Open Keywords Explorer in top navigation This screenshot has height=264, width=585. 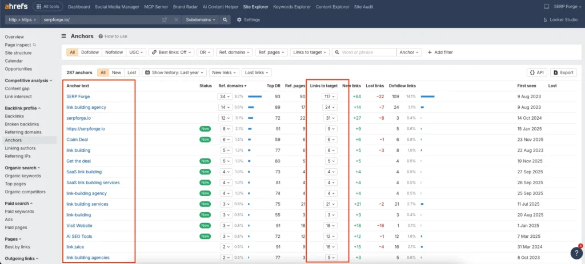coord(292,6)
